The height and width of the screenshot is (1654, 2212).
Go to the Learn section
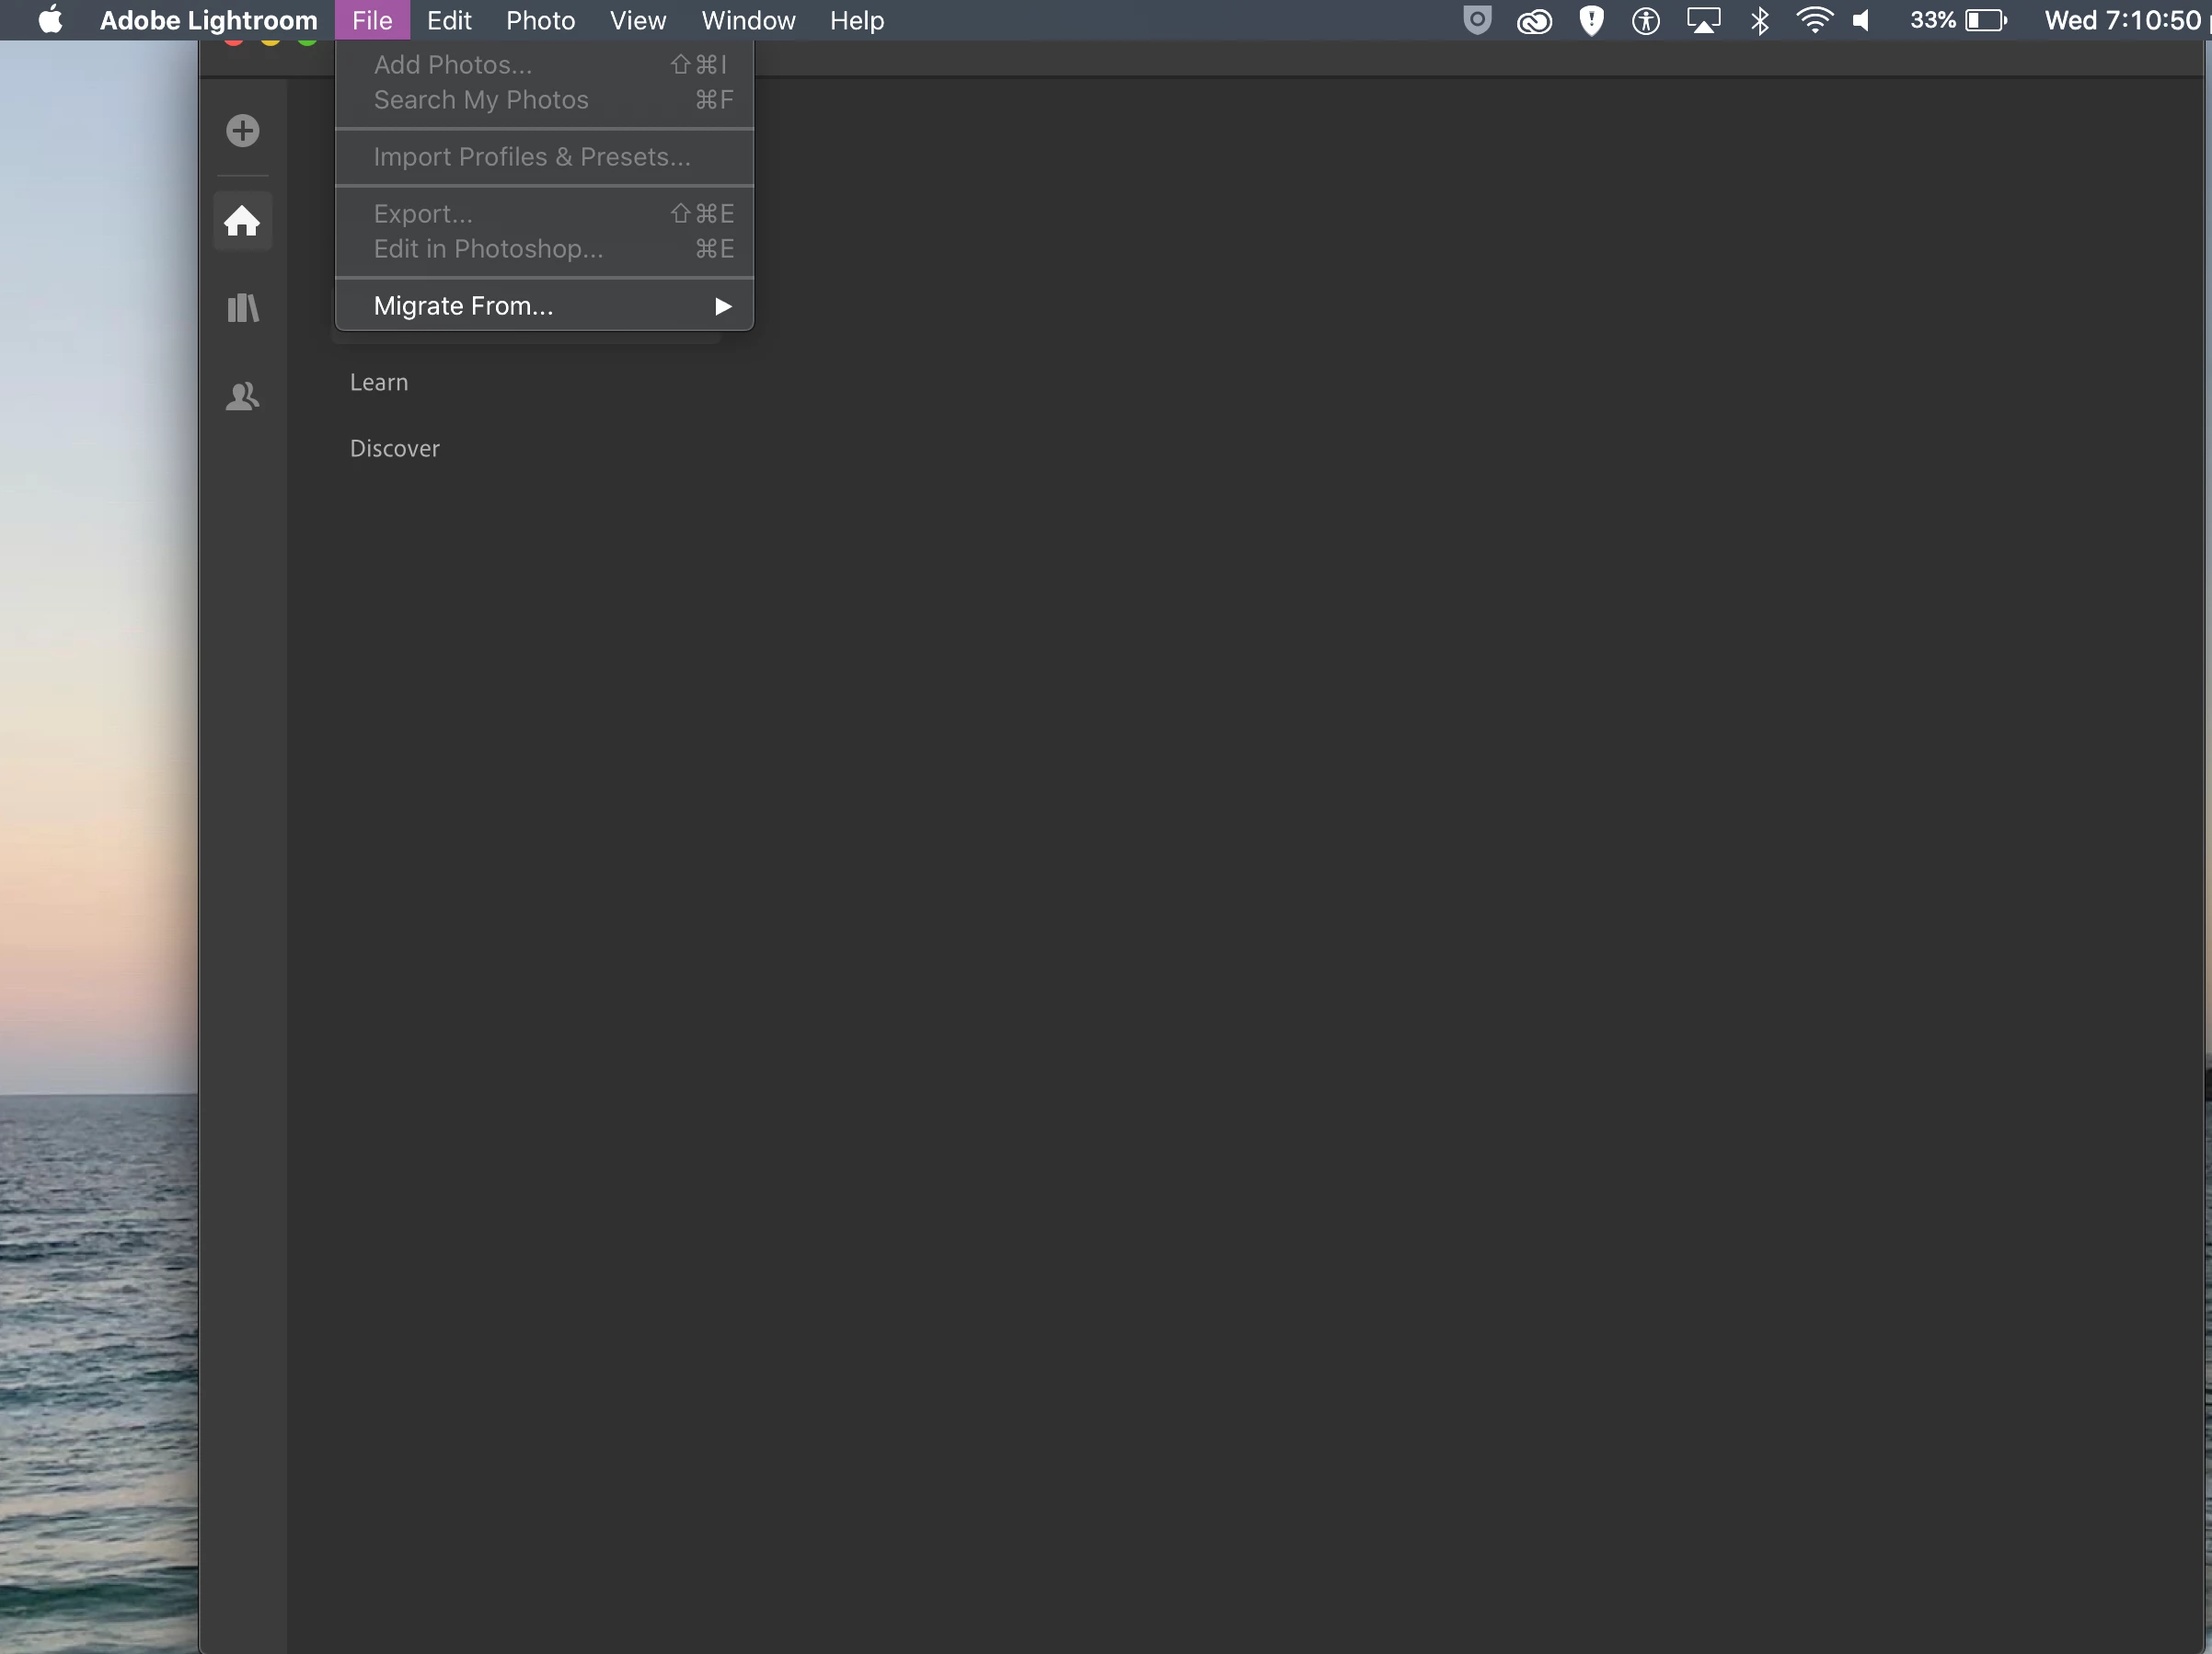[379, 383]
